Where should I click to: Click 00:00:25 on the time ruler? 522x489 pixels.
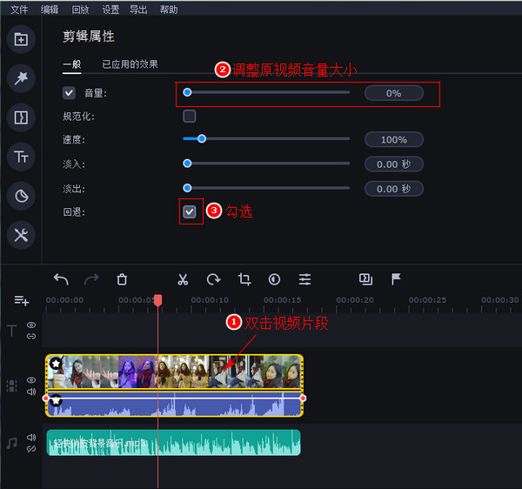[x=427, y=300]
